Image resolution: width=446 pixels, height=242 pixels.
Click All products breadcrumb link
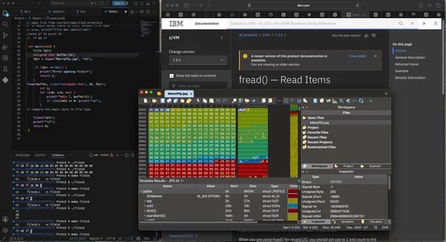click(248, 35)
